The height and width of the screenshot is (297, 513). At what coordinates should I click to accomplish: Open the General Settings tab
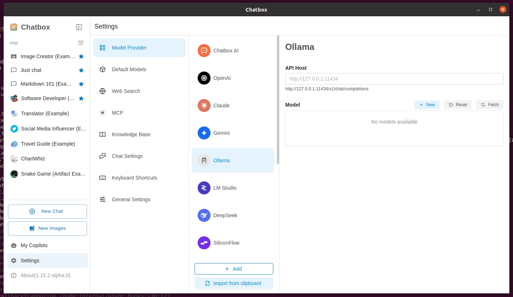coord(139,199)
